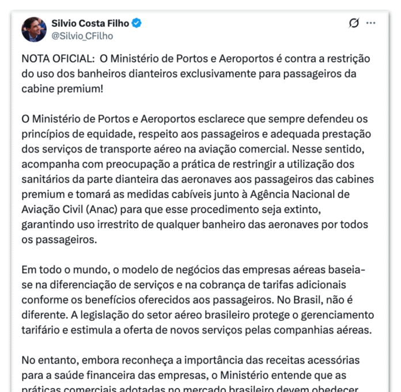The width and height of the screenshot is (401, 392).
Task: Click the paragraph starting "Em todo o mundo"
Action: [196, 299]
